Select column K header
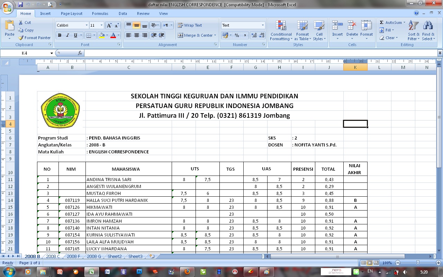 (x=355, y=67)
